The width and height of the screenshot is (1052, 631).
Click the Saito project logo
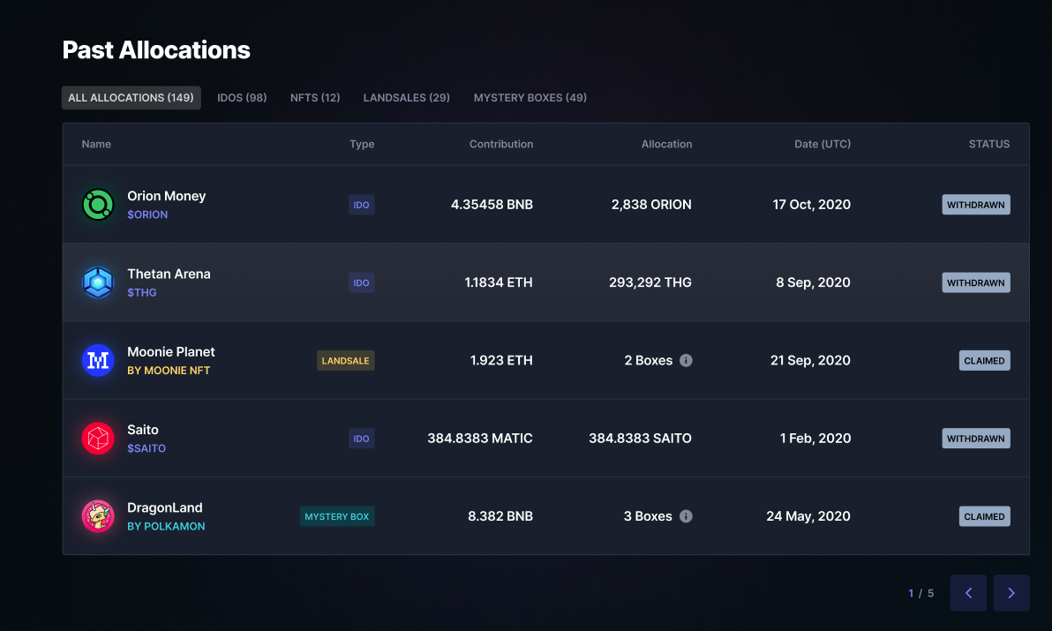point(98,438)
